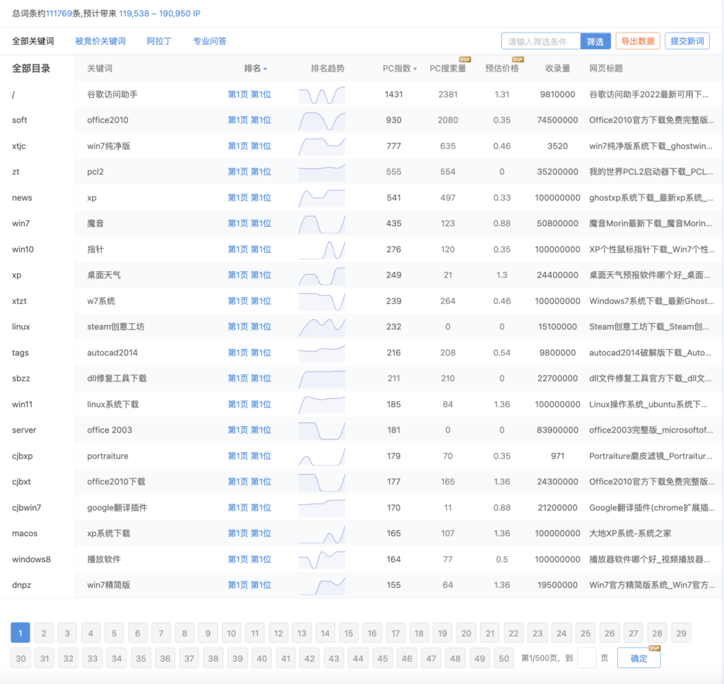Open 第1页 第1位 link for portraiture

pos(250,456)
